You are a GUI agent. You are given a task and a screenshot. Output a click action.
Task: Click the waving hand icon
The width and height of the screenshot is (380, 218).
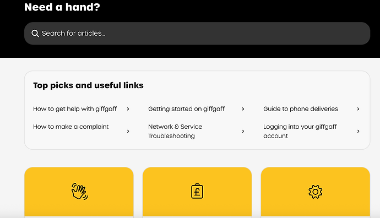pyautogui.click(x=79, y=192)
